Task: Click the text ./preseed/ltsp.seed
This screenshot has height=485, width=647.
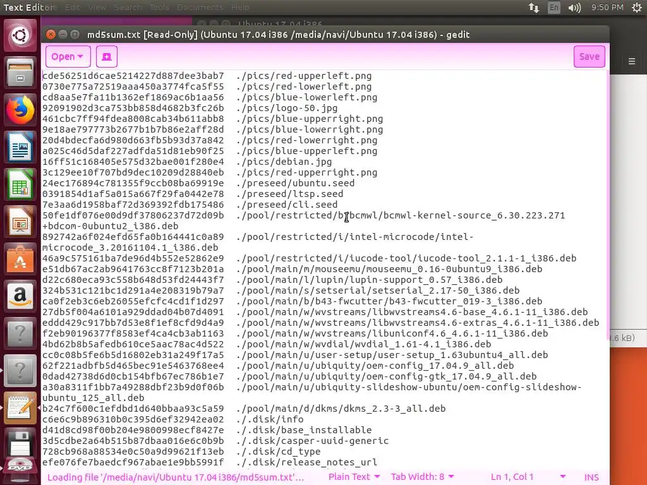Action: 289,194
